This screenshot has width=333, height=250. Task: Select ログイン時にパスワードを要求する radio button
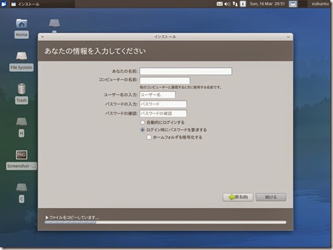[x=143, y=130]
